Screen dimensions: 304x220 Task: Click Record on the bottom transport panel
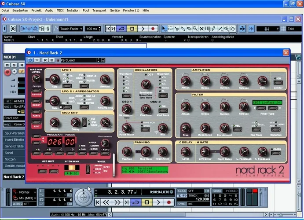coord(169,202)
